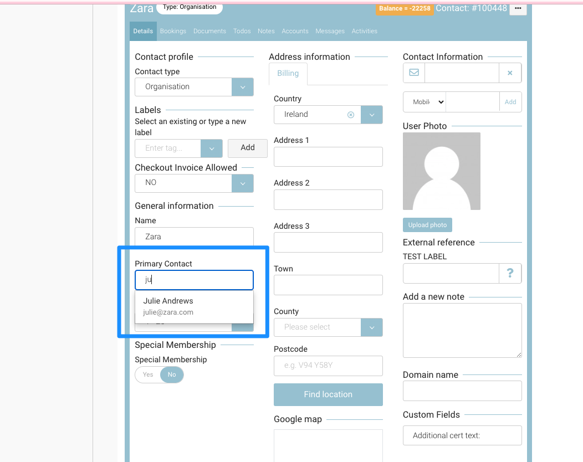Viewport: 583px width, 462px height.
Task: Open the Mobile phone type selector
Action: point(425,102)
